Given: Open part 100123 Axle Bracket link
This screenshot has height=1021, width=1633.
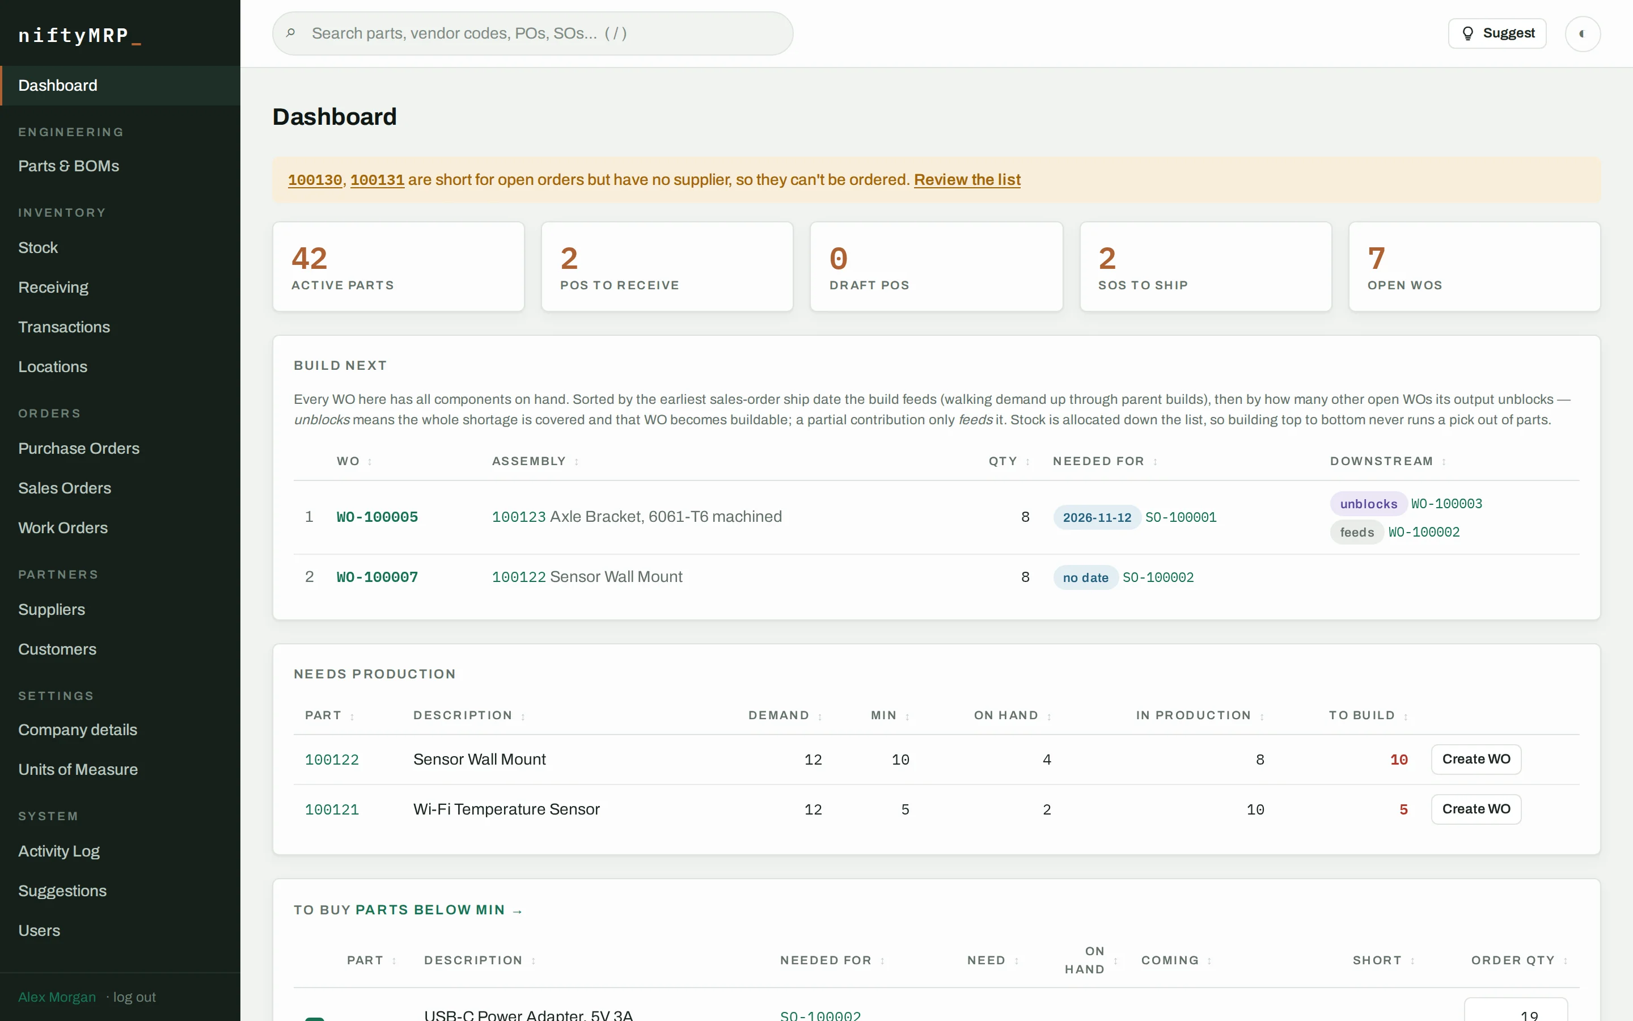Looking at the screenshot, I should (x=518, y=517).
